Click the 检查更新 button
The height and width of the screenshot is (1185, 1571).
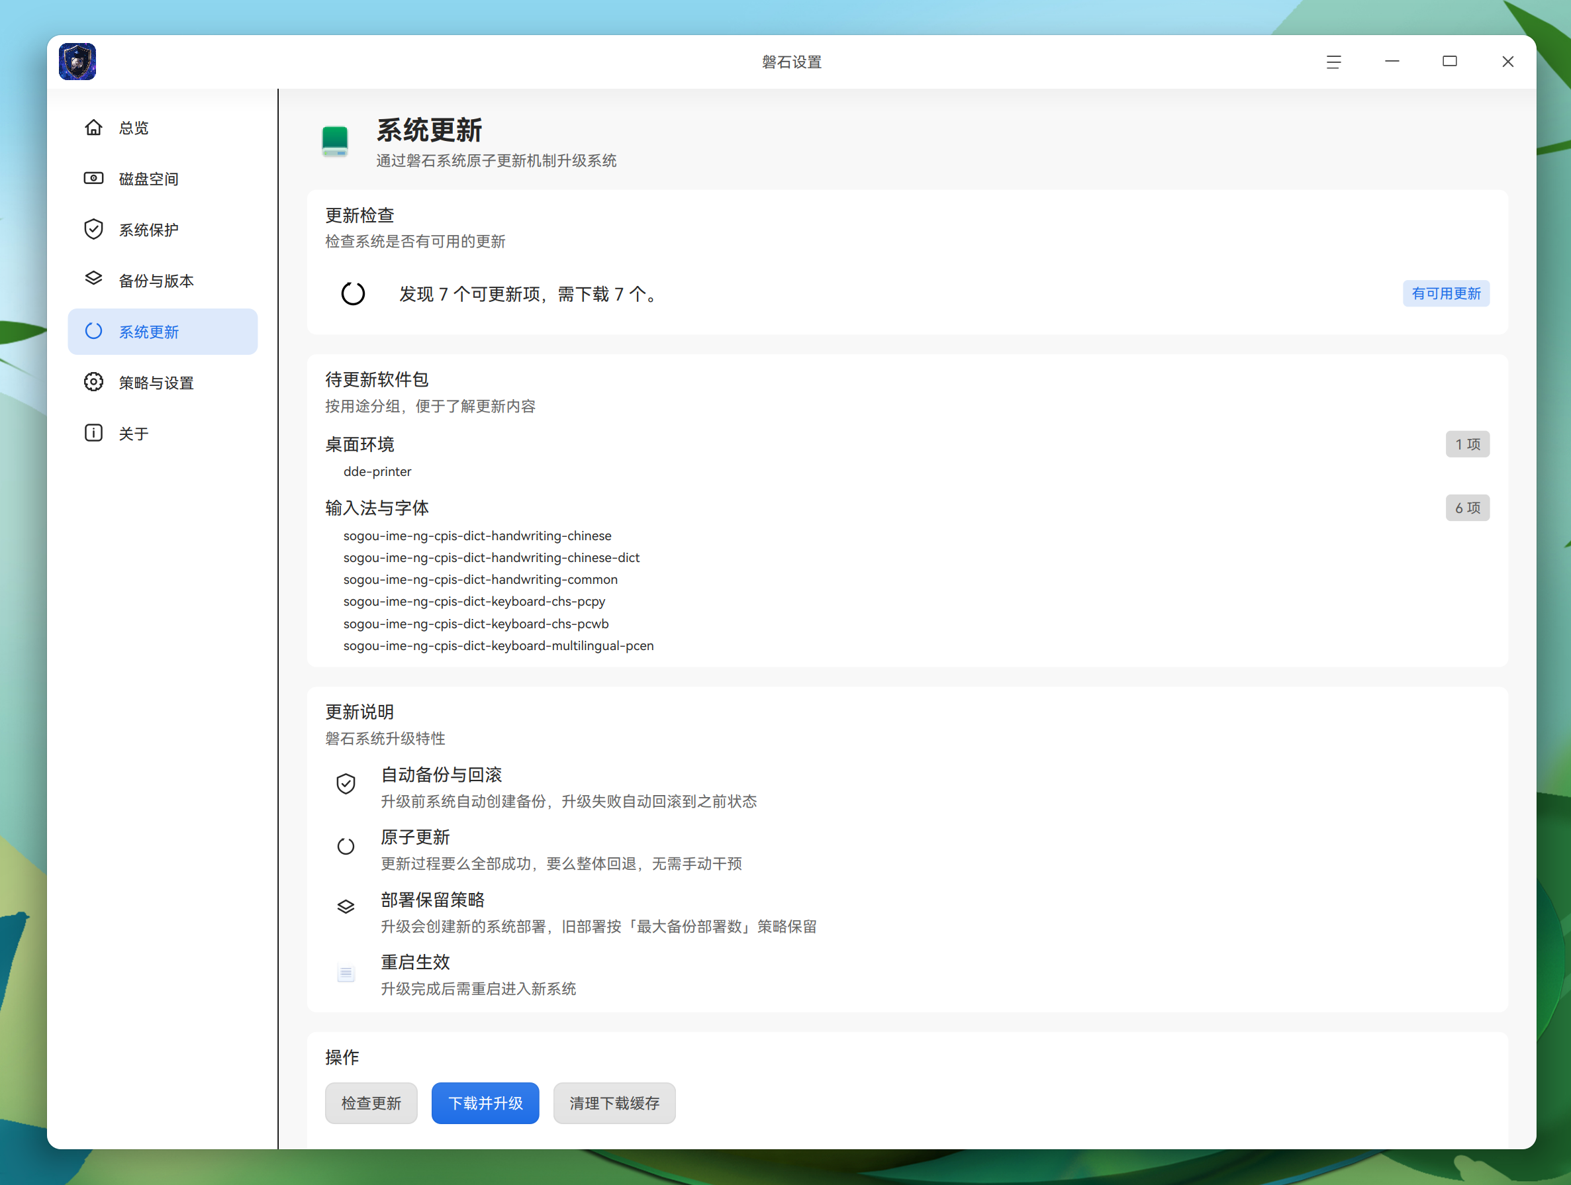tap(371, 1103)
